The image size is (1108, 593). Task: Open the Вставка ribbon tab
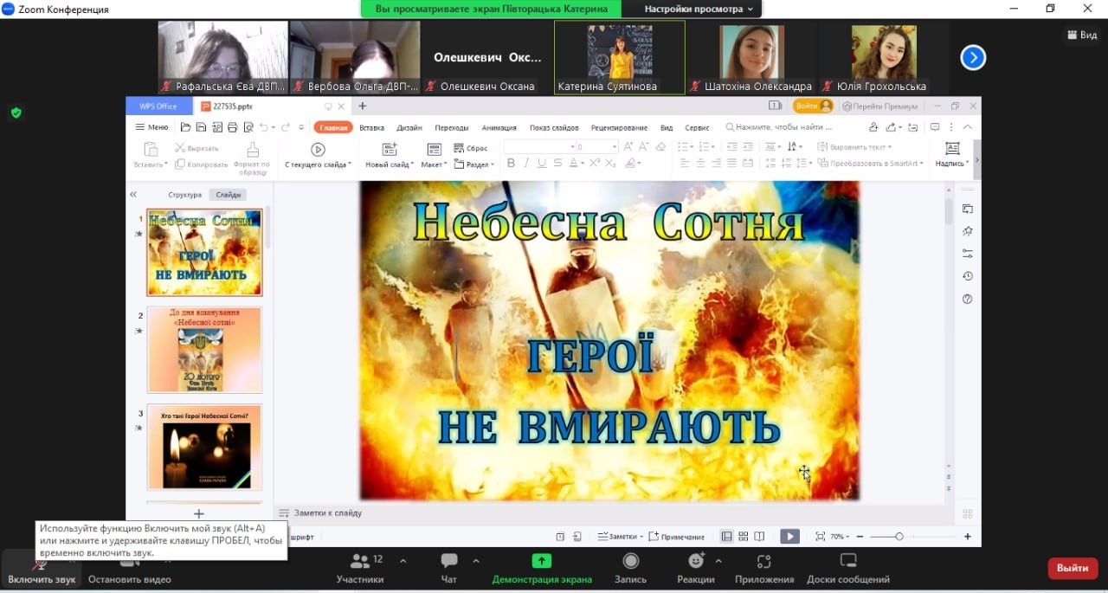click(371, 127)
